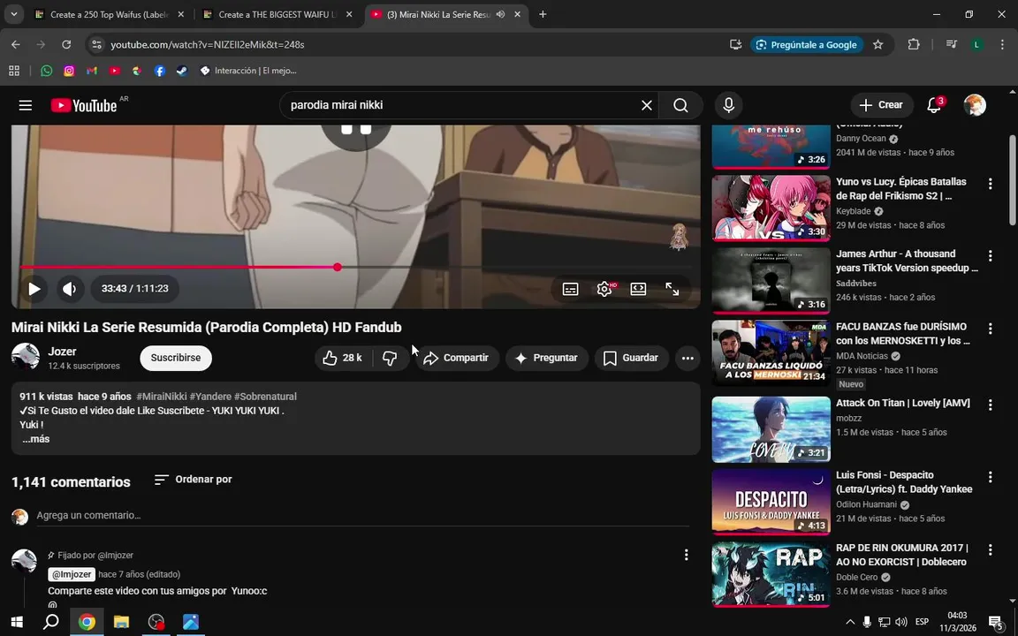Image resolution: width=1018 pixels, height=636 pixels.
Task: Open Chrome three-dot menu
Action: click(1002, 45)
